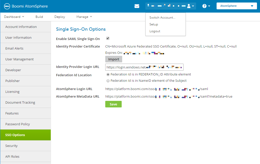Screen dimensions: 260x164
Task: Open Setup from the account menu
Action: point(153,24)
